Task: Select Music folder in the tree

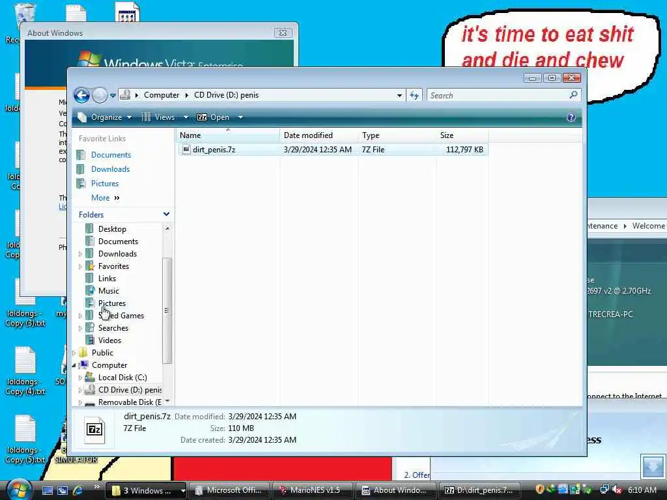Action: pos(109,291)
